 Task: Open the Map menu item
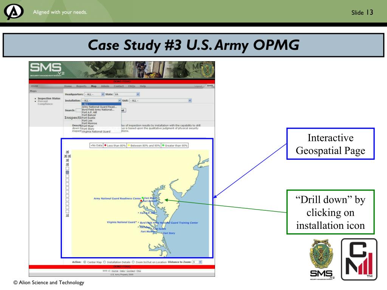click(94, 86)
